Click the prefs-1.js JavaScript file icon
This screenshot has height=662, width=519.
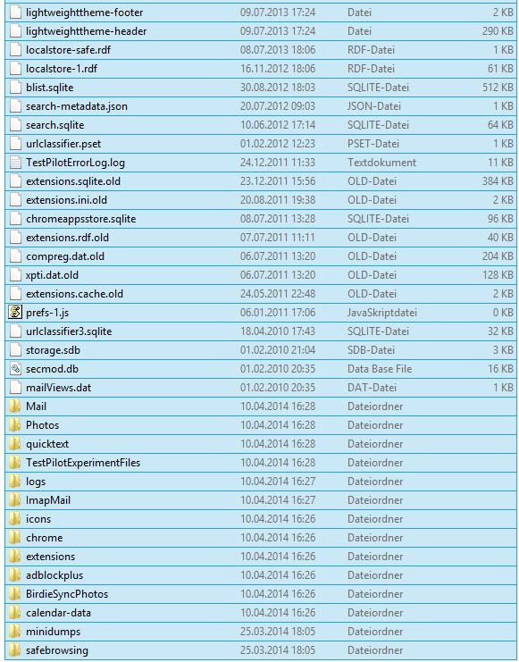(x=15, y=313)
